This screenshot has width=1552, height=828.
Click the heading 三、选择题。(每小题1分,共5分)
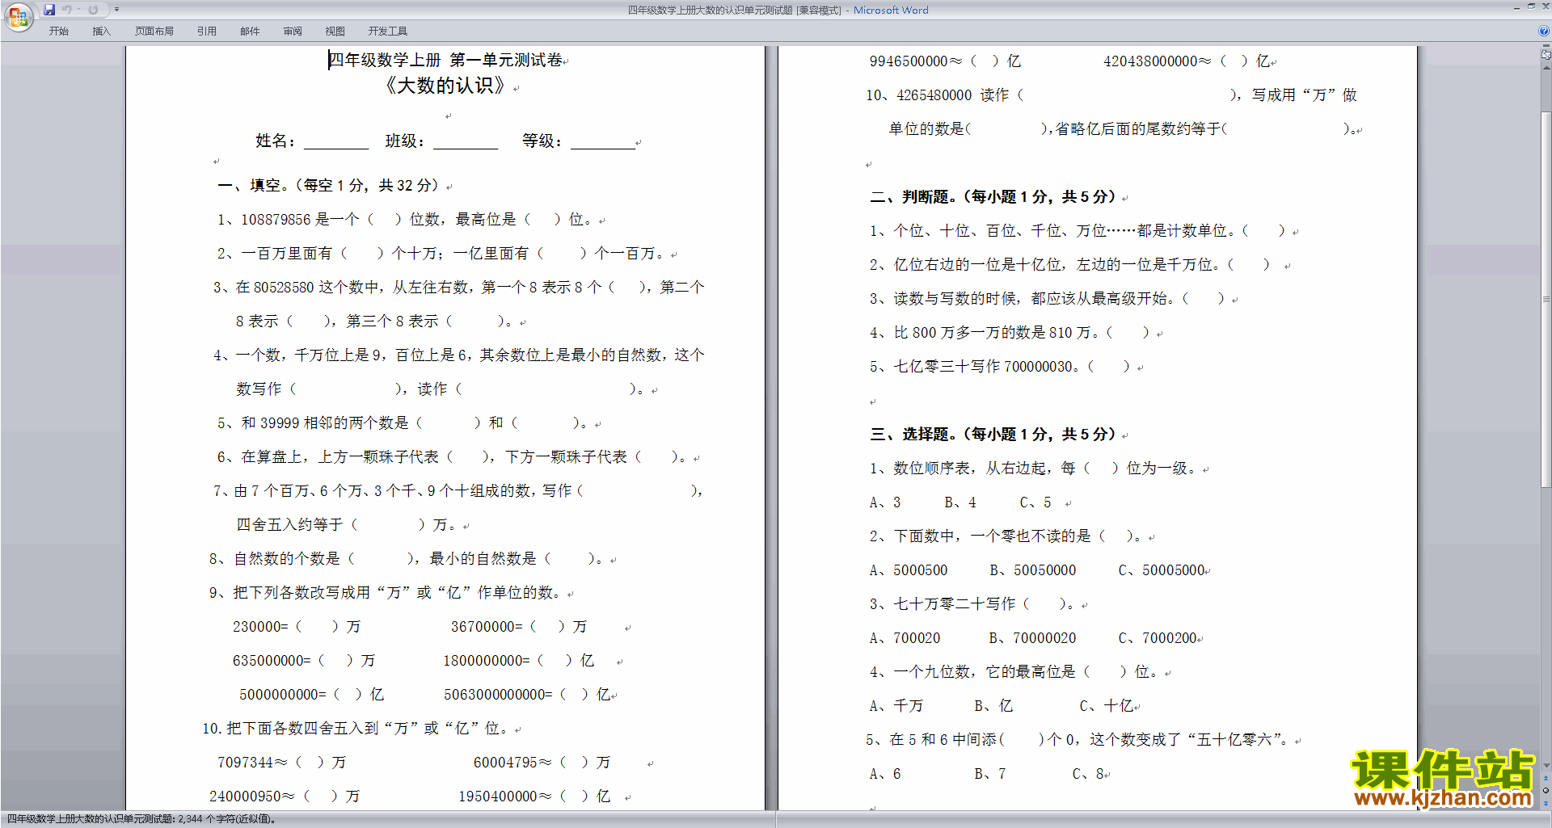(x=993, y=435)
